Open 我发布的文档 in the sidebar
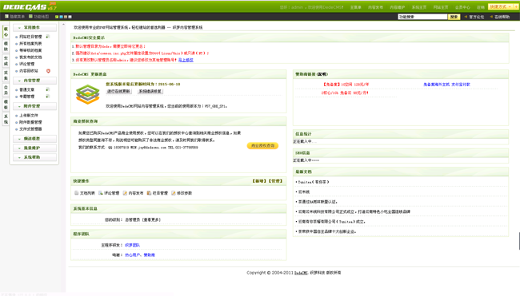Viewport: 520px width, 296px height. tap(30, 57)
